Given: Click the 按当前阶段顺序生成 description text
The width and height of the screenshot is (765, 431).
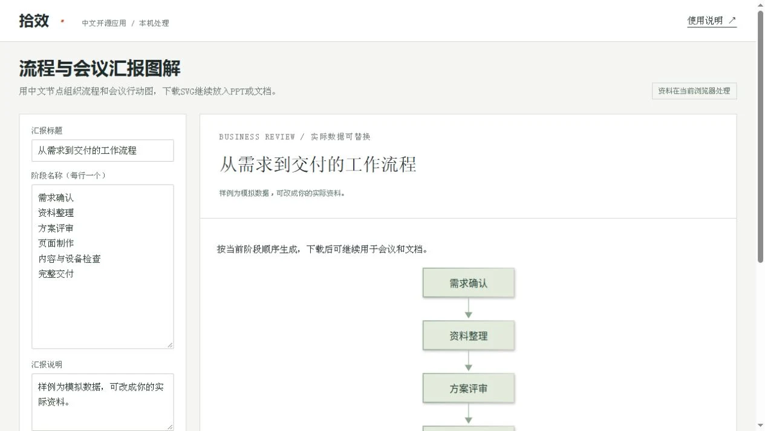Looking at the screenshot, I should point(323,249).
